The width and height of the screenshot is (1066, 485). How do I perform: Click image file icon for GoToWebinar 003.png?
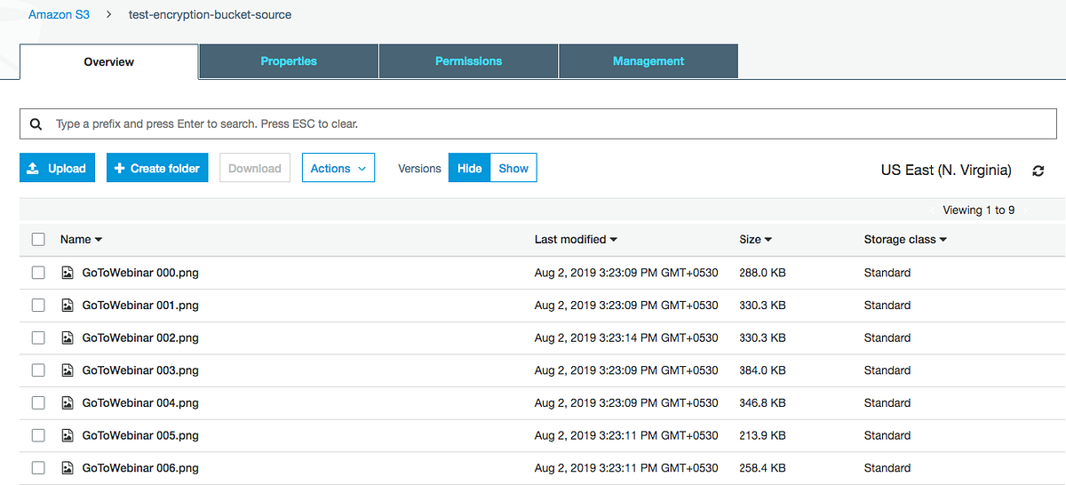pos(67,370)
